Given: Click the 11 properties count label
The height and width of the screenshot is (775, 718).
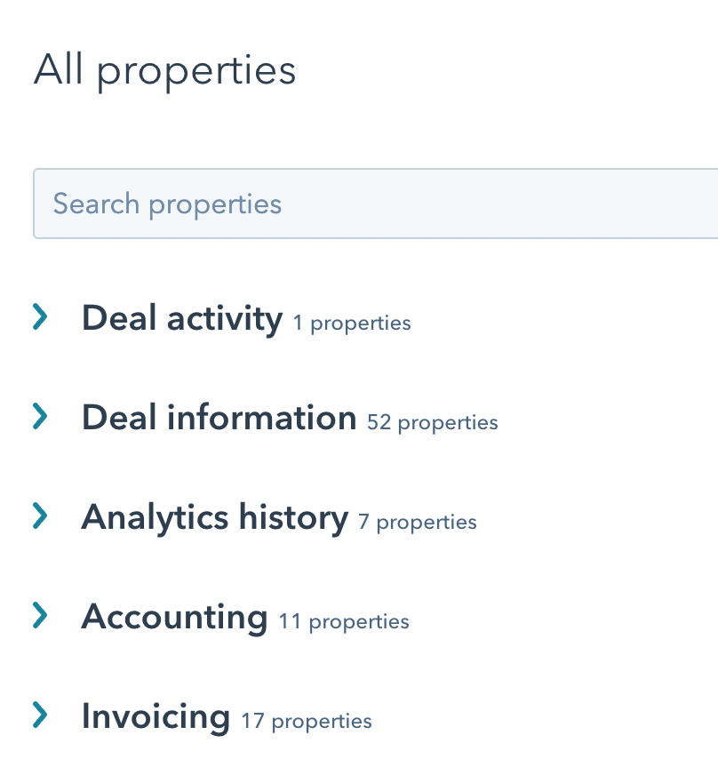Looking at the screenshot, I should [x=344, y=621].
